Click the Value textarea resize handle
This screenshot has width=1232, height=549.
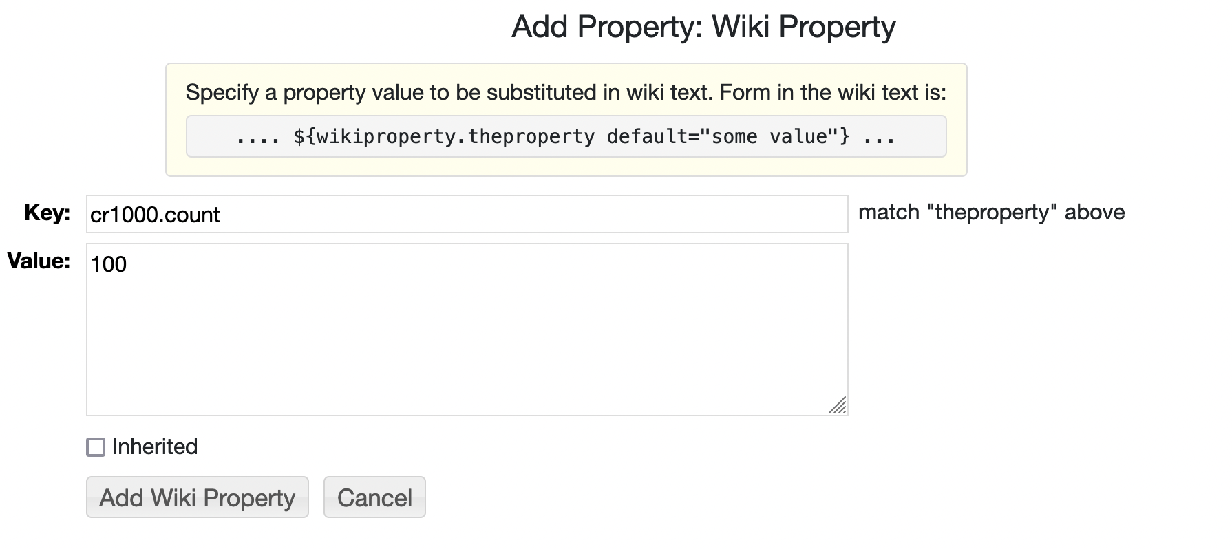tap(838, 406)
